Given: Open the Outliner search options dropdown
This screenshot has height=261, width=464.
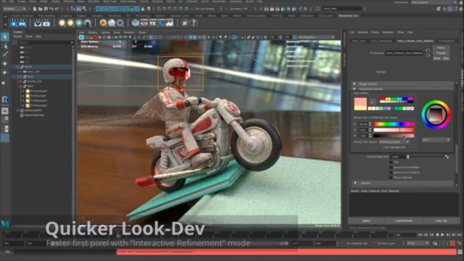Looking at the screenshot, I should click(72, 43).
